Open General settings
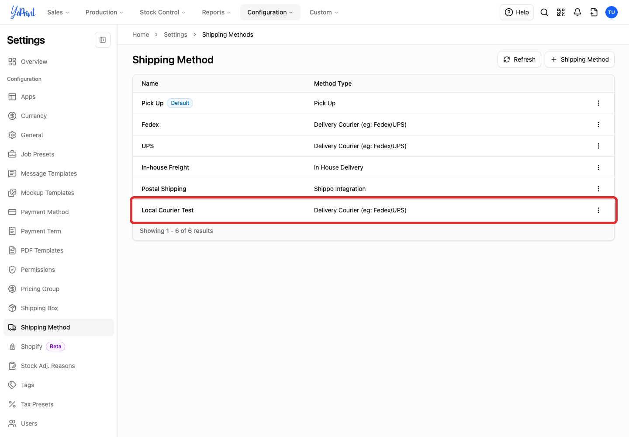This screenshot has width=629, height=437. [x=59, y=135]
